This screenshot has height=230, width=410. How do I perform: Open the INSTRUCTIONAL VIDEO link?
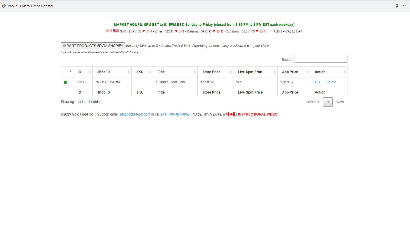click(x=257, y=114)
